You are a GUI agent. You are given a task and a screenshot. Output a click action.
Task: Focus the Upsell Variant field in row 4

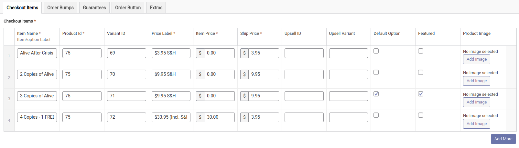tap(348, 117)
